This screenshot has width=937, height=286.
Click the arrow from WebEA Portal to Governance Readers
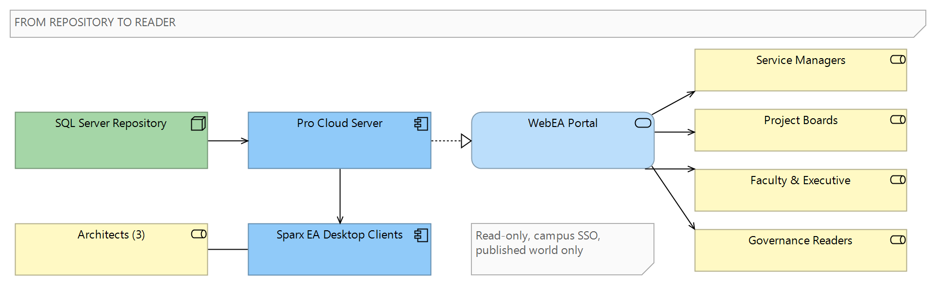click(673, 198)
